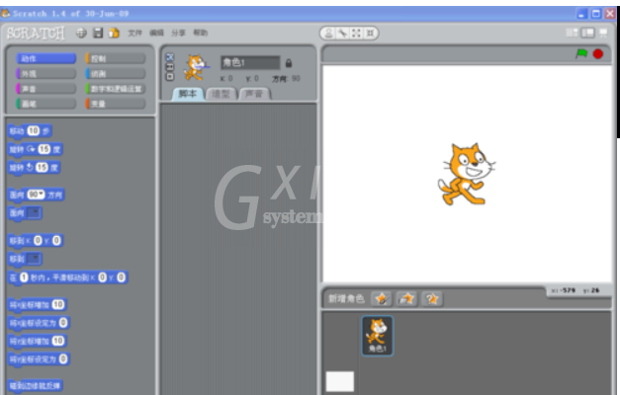Click the cat sprite on the stage
620x395 pixels.
(466, 174)
